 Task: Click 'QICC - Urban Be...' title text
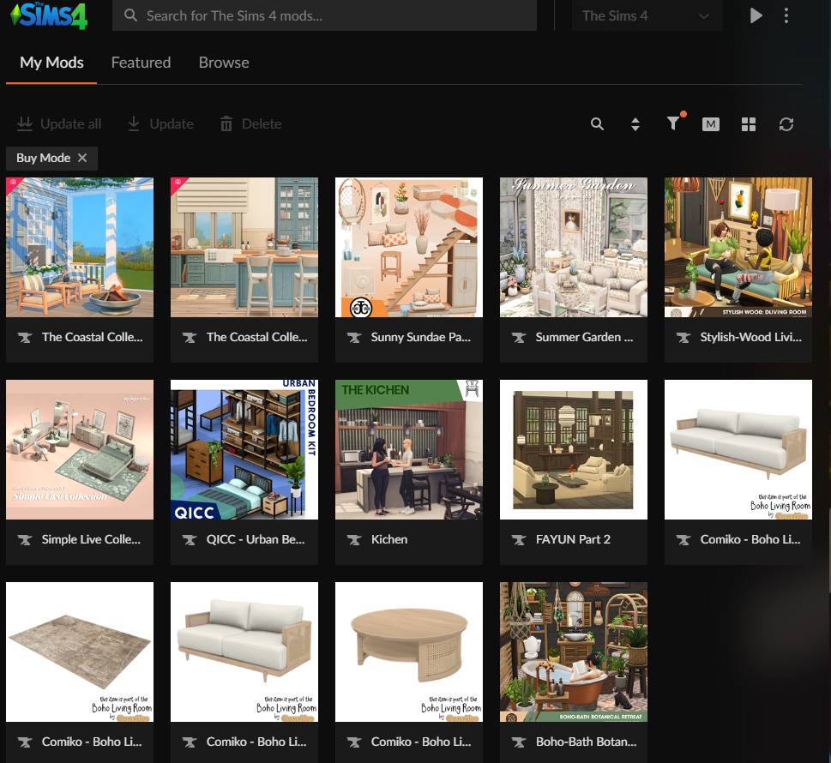click(x=256, y=539)
